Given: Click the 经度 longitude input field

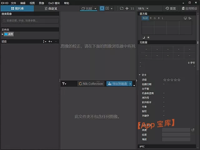Looking at the screenshot, I should pos(176,135).
